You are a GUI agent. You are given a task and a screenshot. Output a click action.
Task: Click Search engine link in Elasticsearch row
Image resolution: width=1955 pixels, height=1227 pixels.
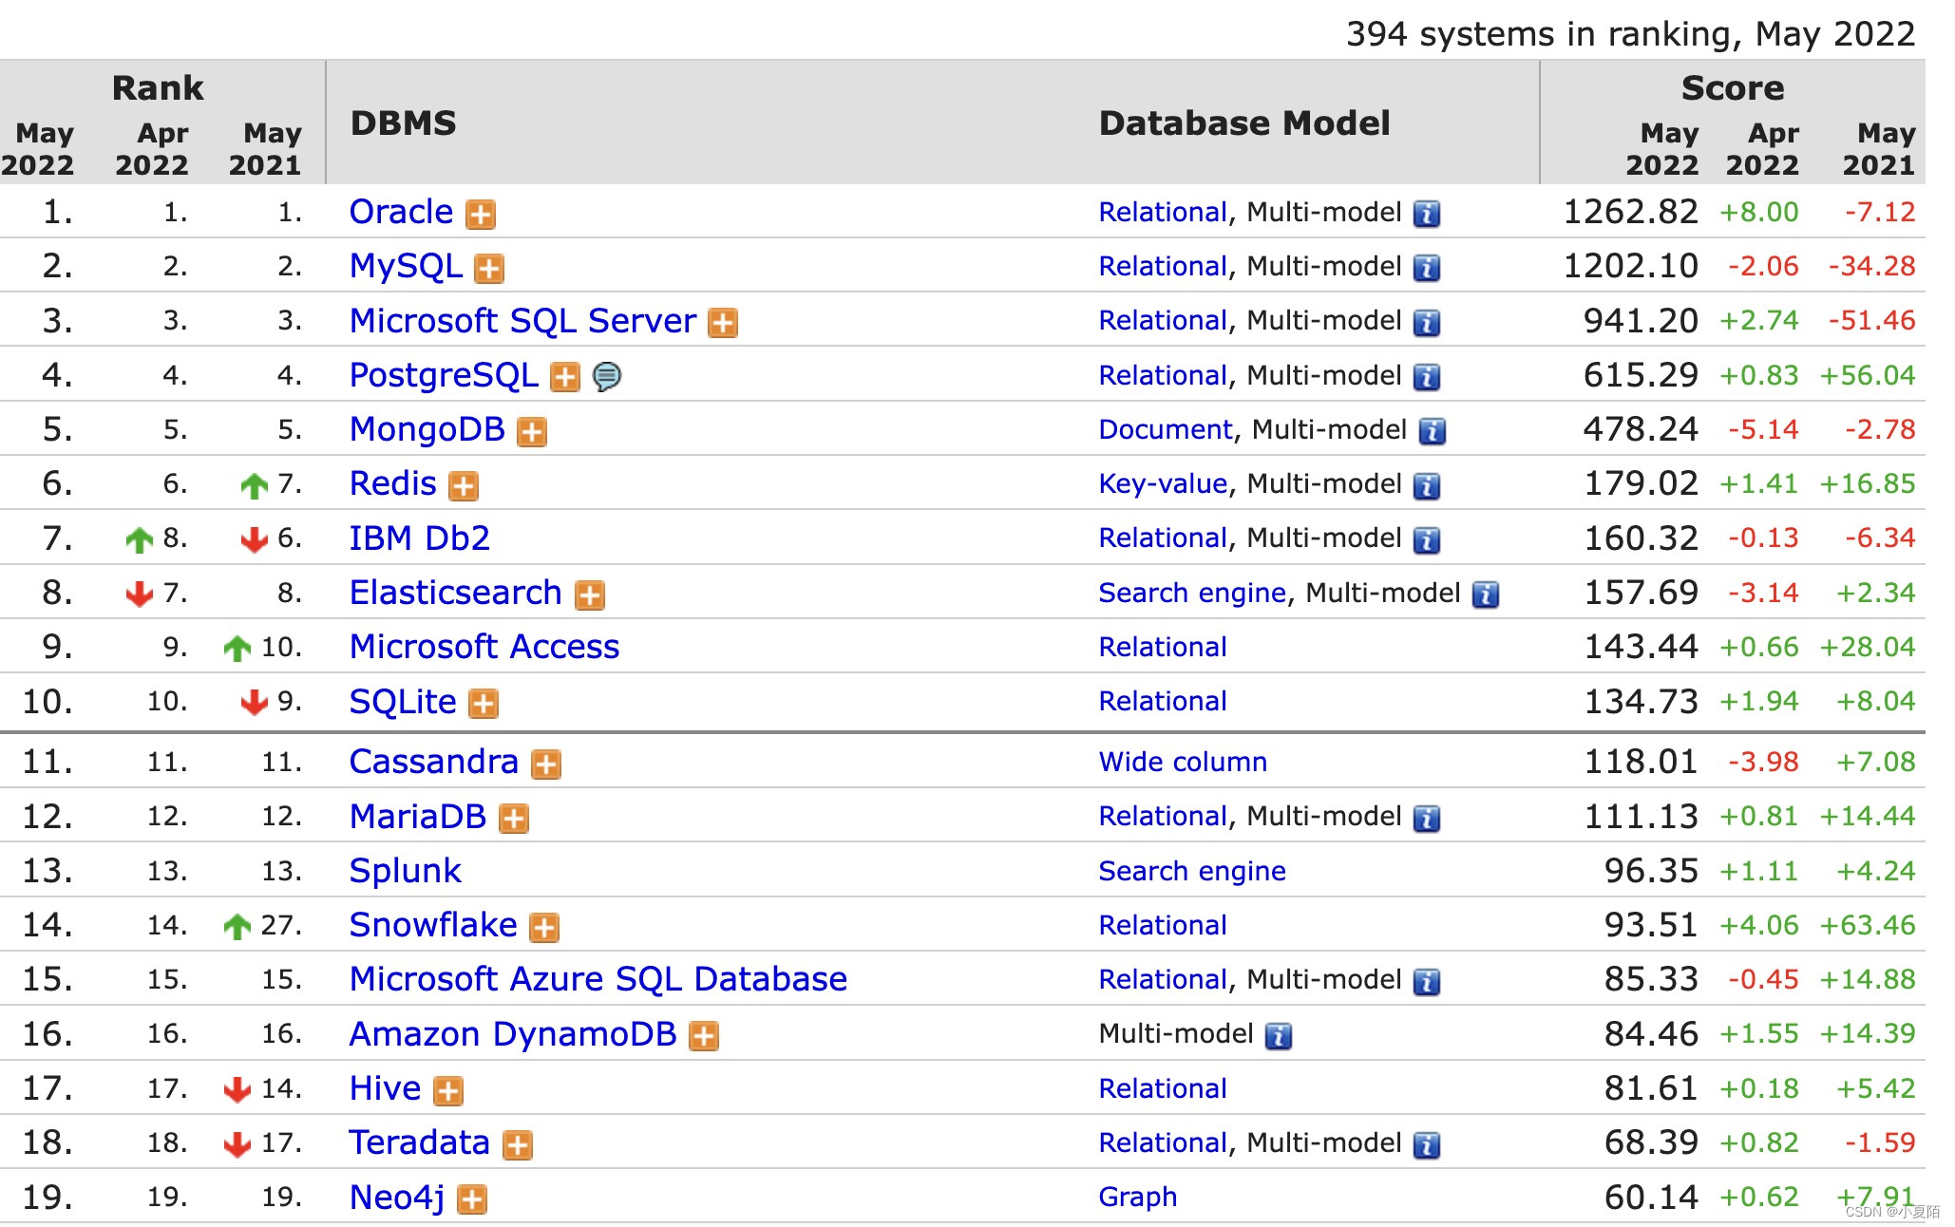(1192, 593)
